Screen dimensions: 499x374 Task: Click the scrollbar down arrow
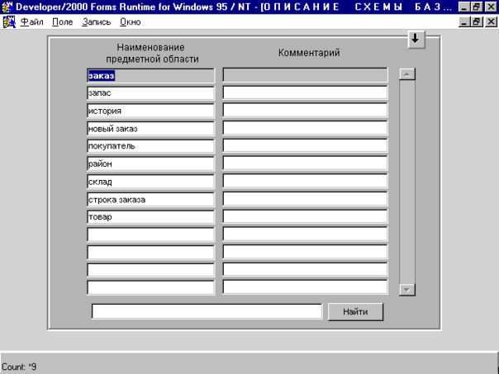tap(407, 290)
